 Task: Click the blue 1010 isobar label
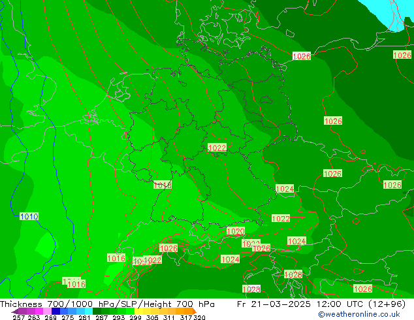tap(29, 217)
